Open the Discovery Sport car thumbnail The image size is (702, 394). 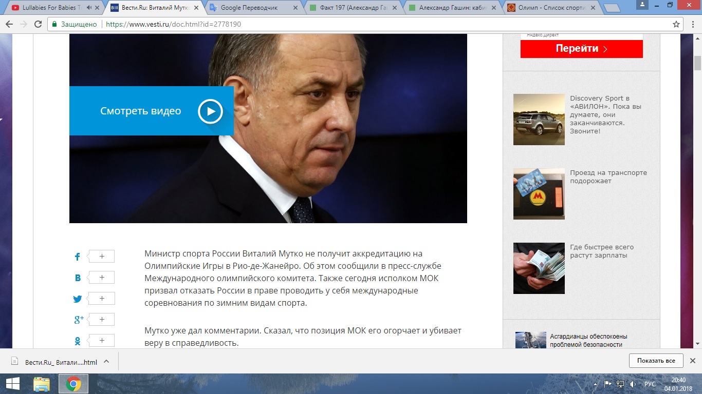(x=539, y=120)
